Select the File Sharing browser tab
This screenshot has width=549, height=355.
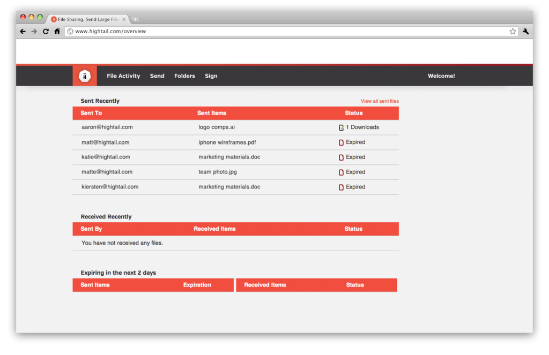pyautogui.click(x=88, y=19)
